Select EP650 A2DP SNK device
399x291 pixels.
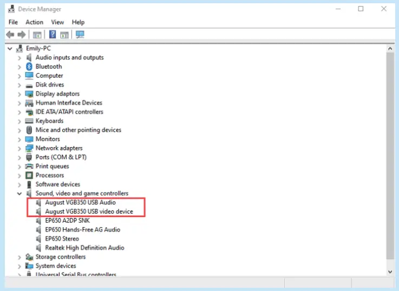68,221
